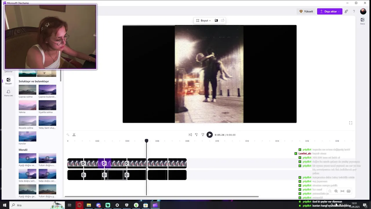Open the help question mark icon

pos(354,12)
